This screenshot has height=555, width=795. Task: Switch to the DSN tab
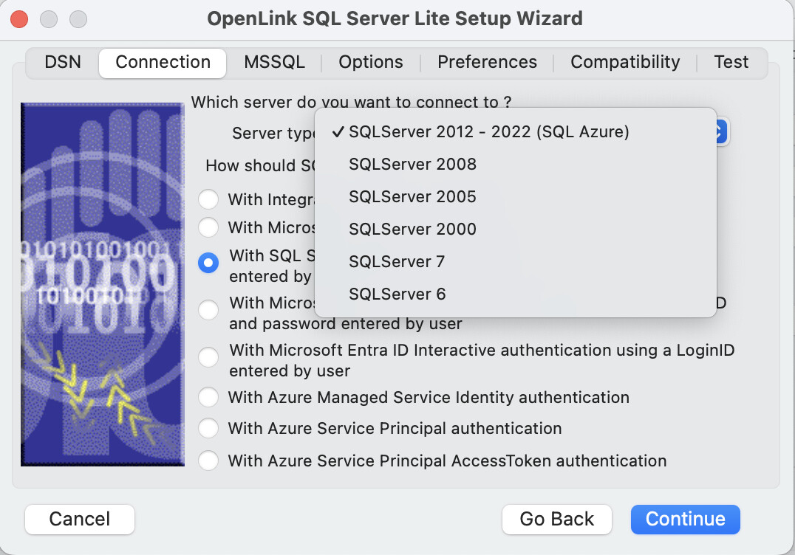click(x=63, y=62)
